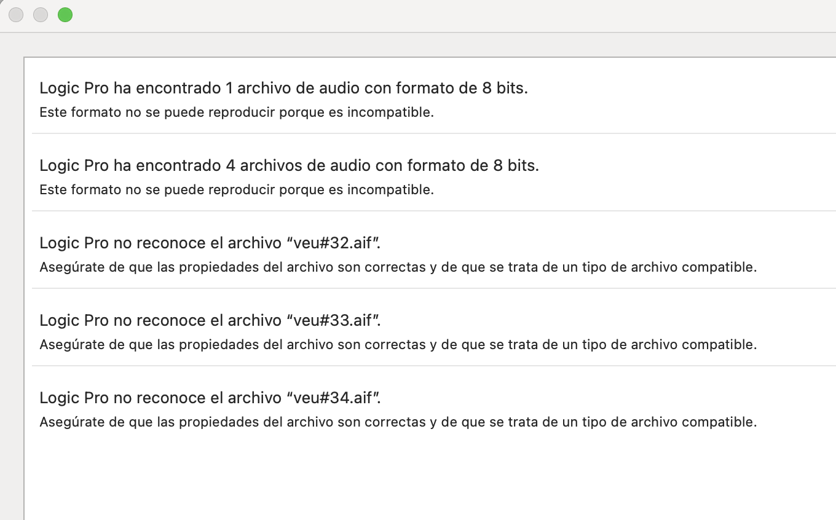Screen dimensions: 836x520
Task: Select the alert title mentioning "veu#32.aif"
Action: pos(210,243)
